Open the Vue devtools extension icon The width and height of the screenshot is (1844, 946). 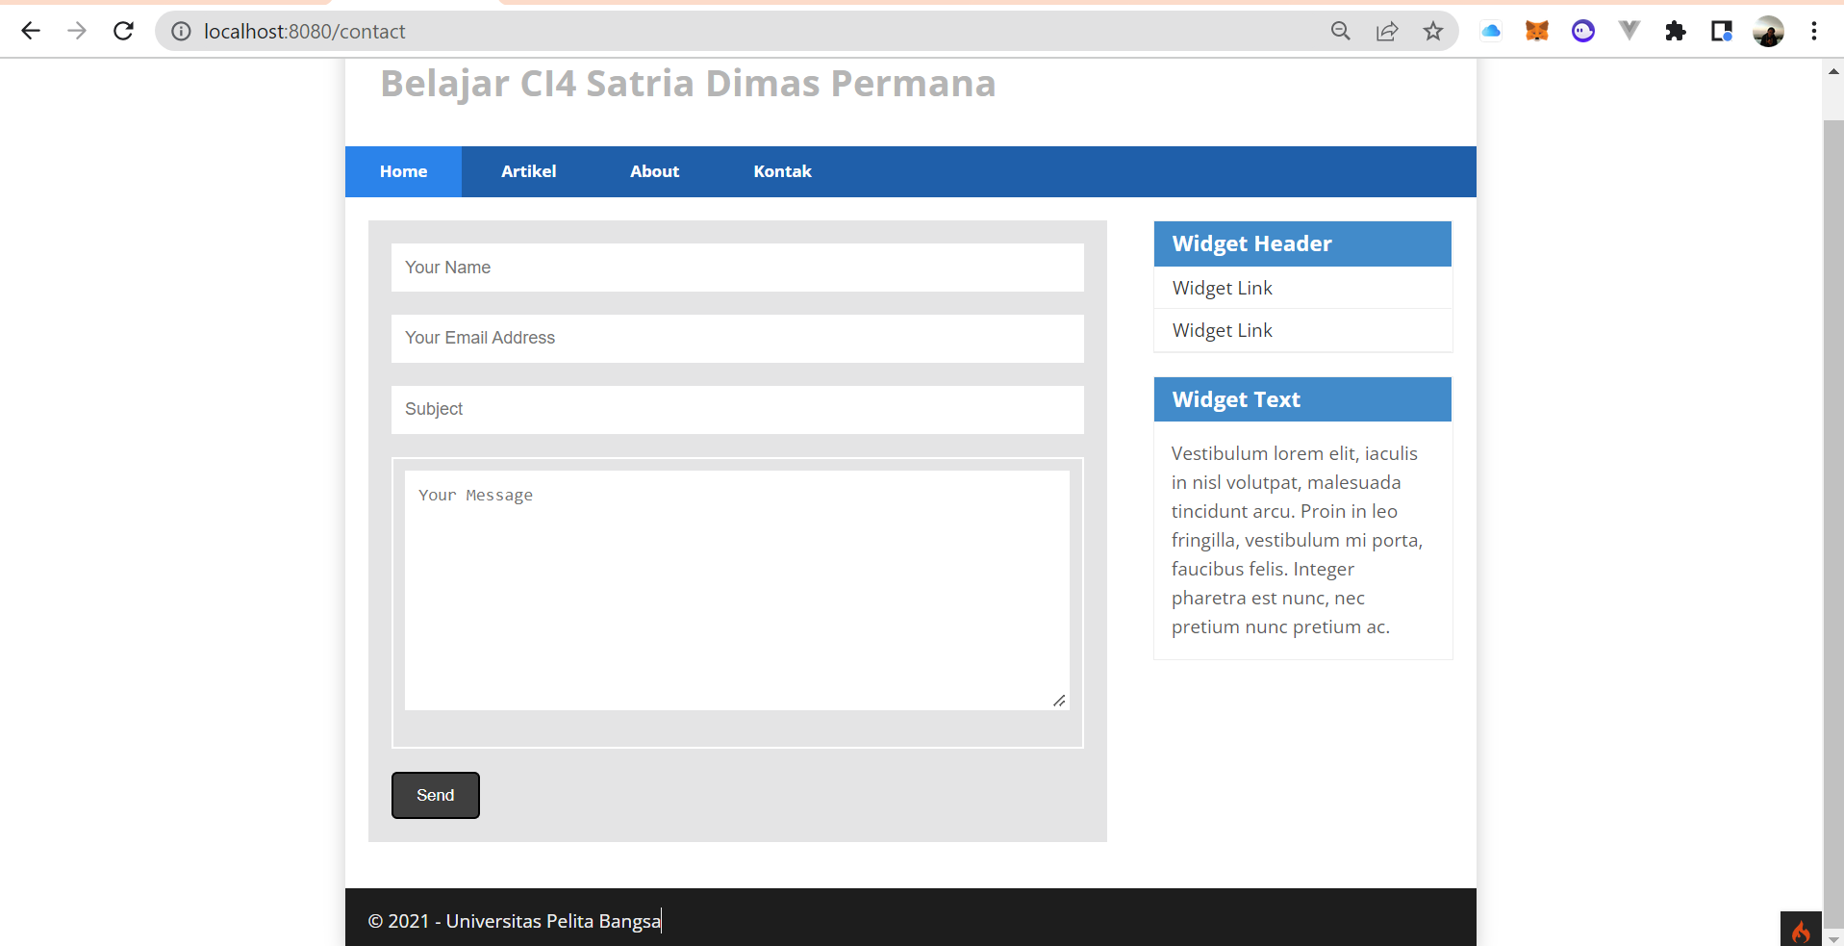click(1629, 31)
